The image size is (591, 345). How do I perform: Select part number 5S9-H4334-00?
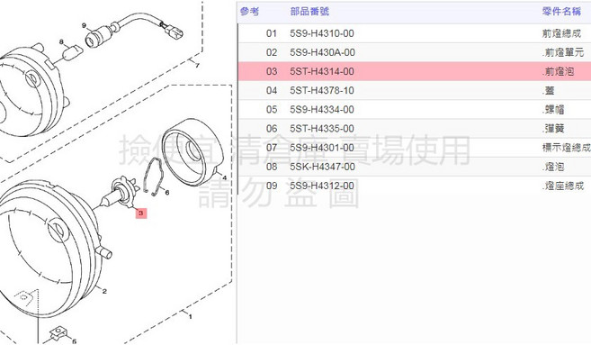[321, 110]
